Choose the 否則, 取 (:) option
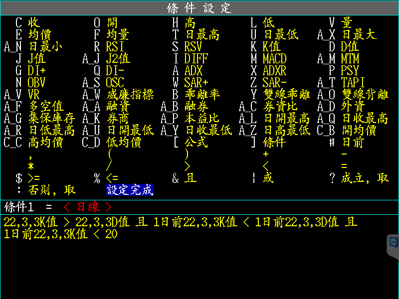 point(52,190)
